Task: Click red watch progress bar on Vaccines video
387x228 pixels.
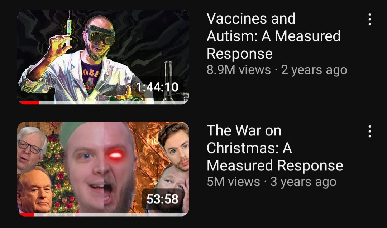Action: coord(29,103)
